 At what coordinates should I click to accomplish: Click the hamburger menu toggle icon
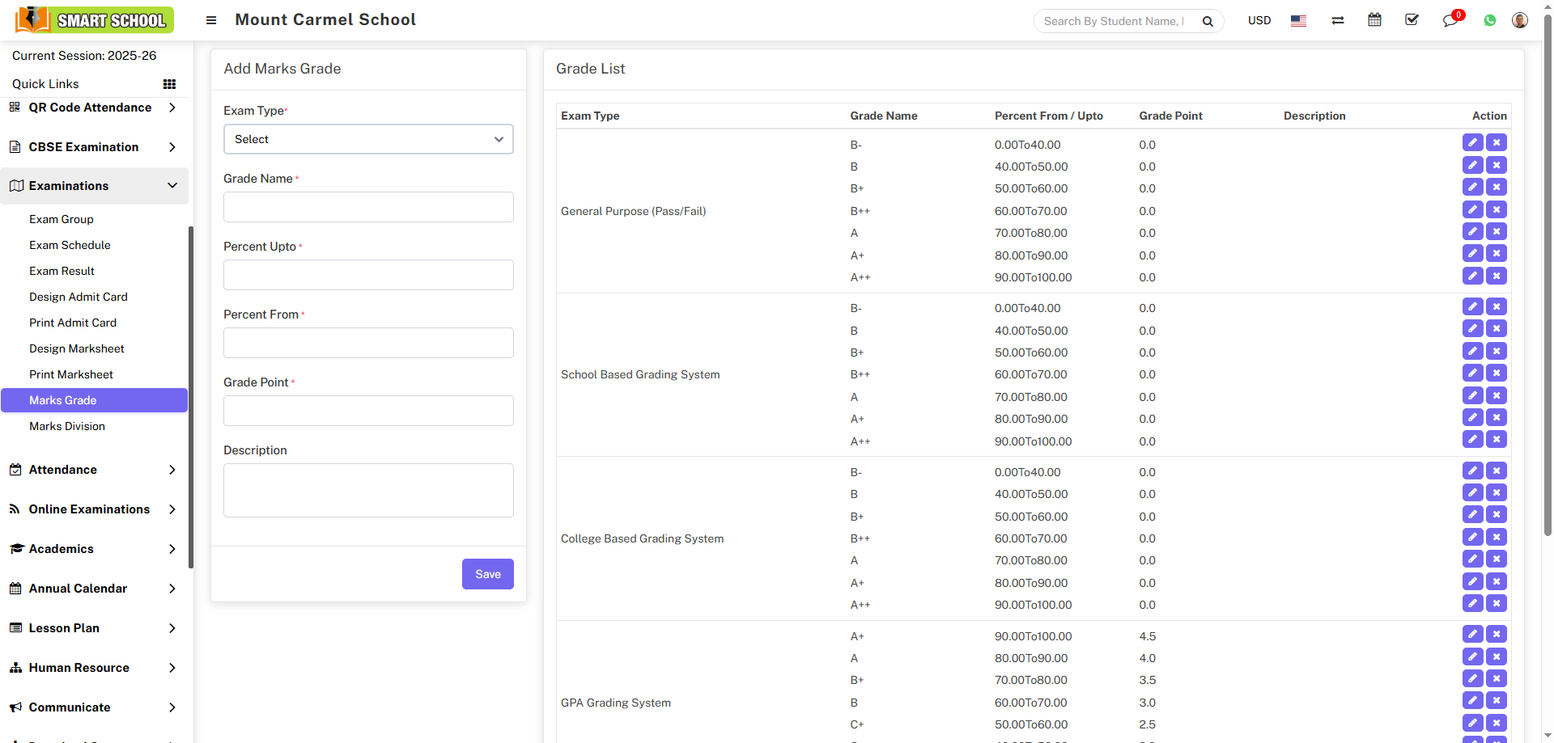pyautogui.click(x=211, y=20)
